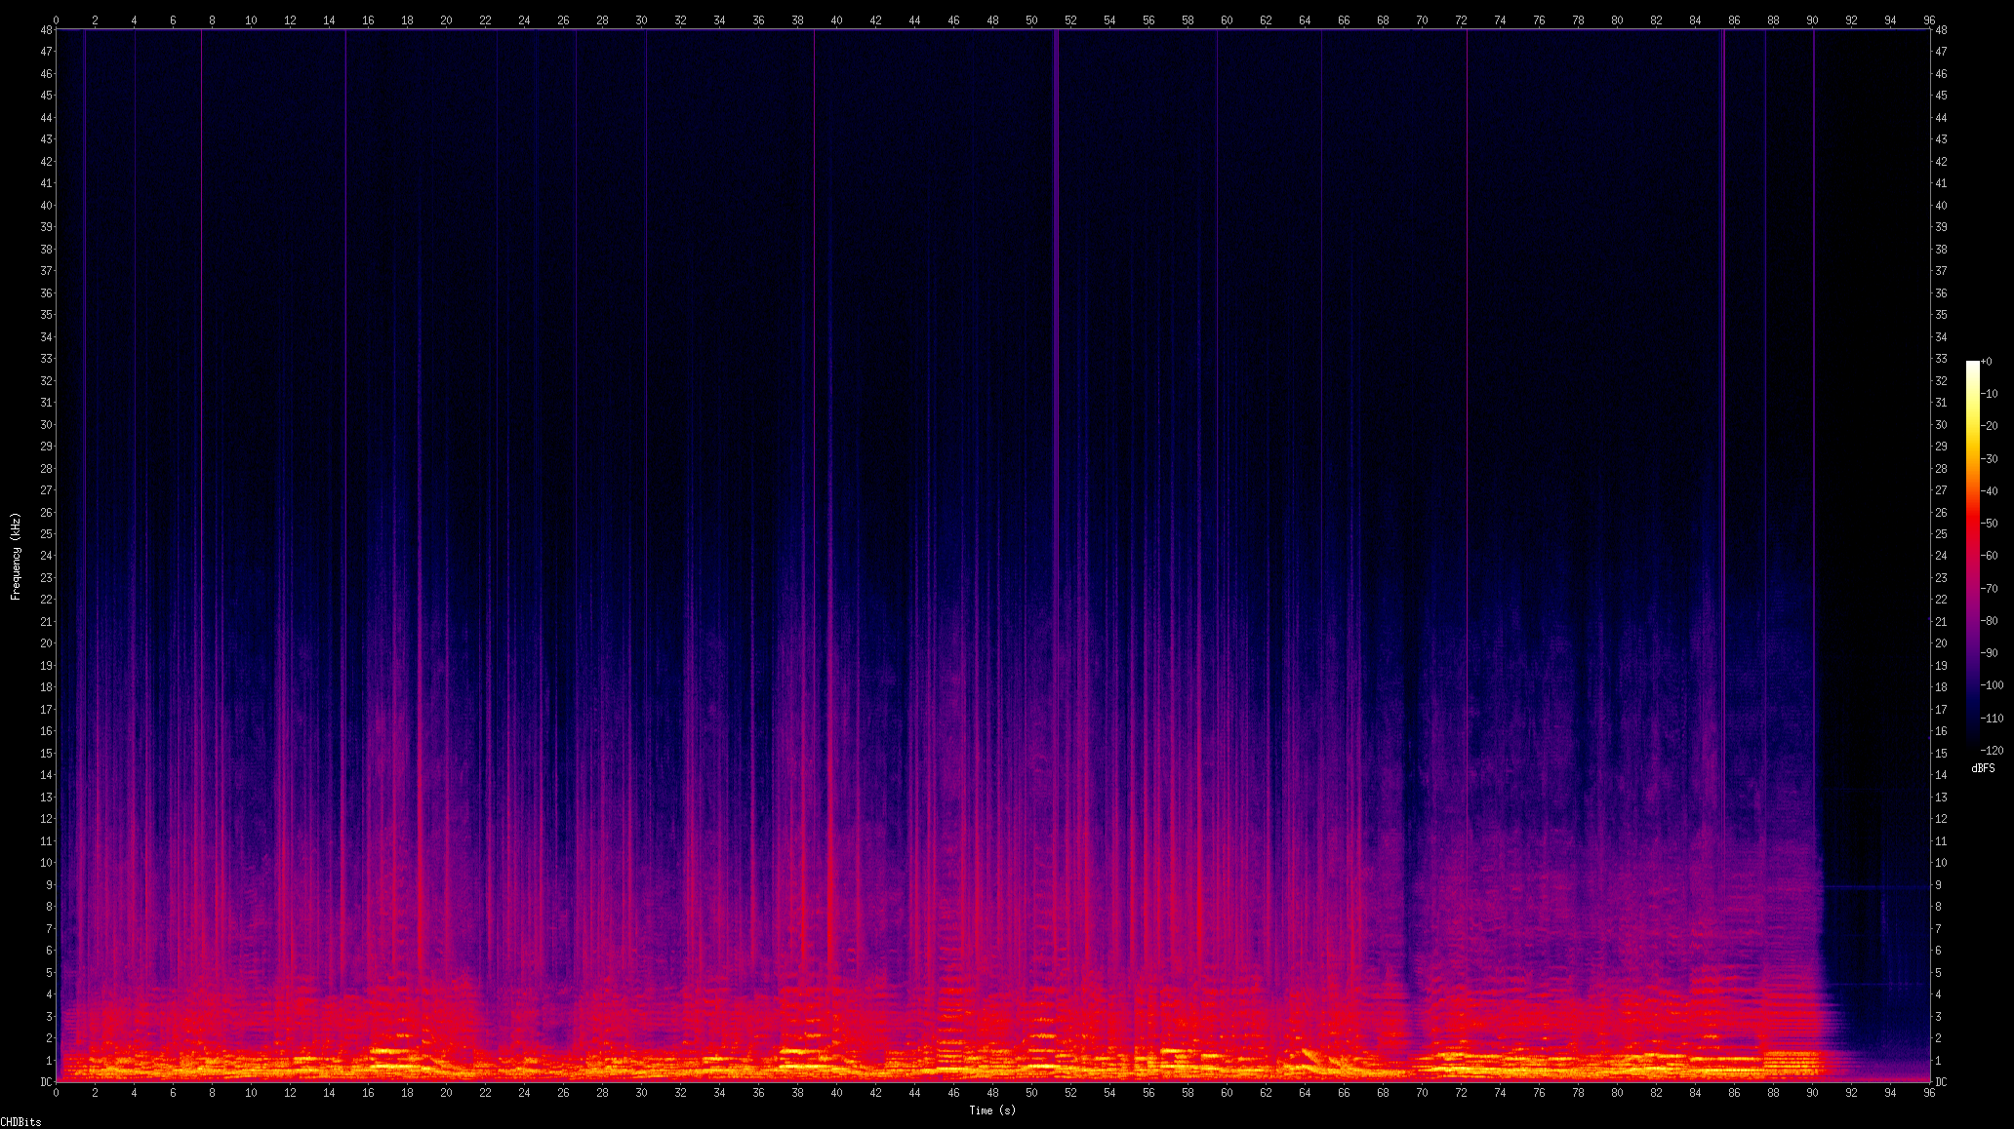The height and width of the screenshot is (1129, 2014).
Task: Click the CHDBits watermark text
Action: (x=20, y=1122)
